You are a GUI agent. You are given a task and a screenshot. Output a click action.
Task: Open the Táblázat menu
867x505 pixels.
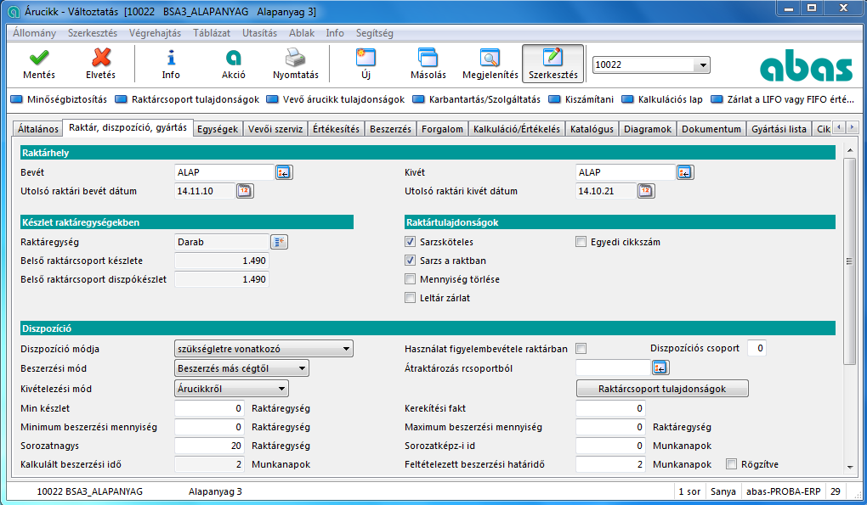point(211,33)
